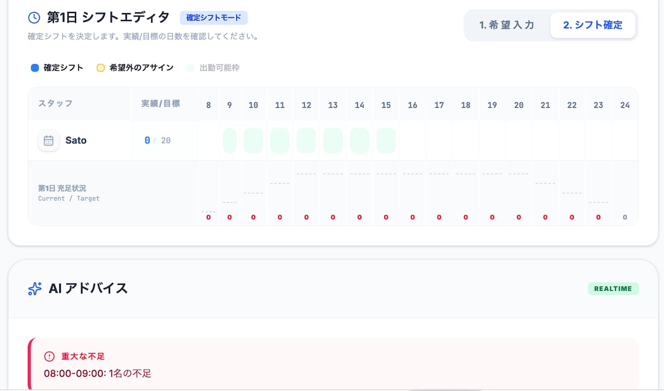Click the AI アドバイス heading

pos(88,289)
